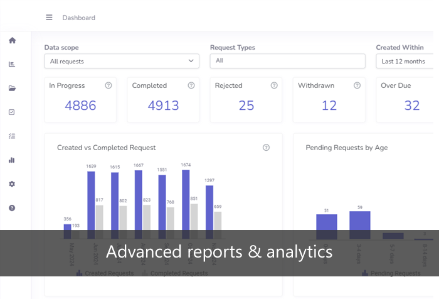439x299 pixels.
Task: Open settings gear in sidebar
Action: click(12, 184)
